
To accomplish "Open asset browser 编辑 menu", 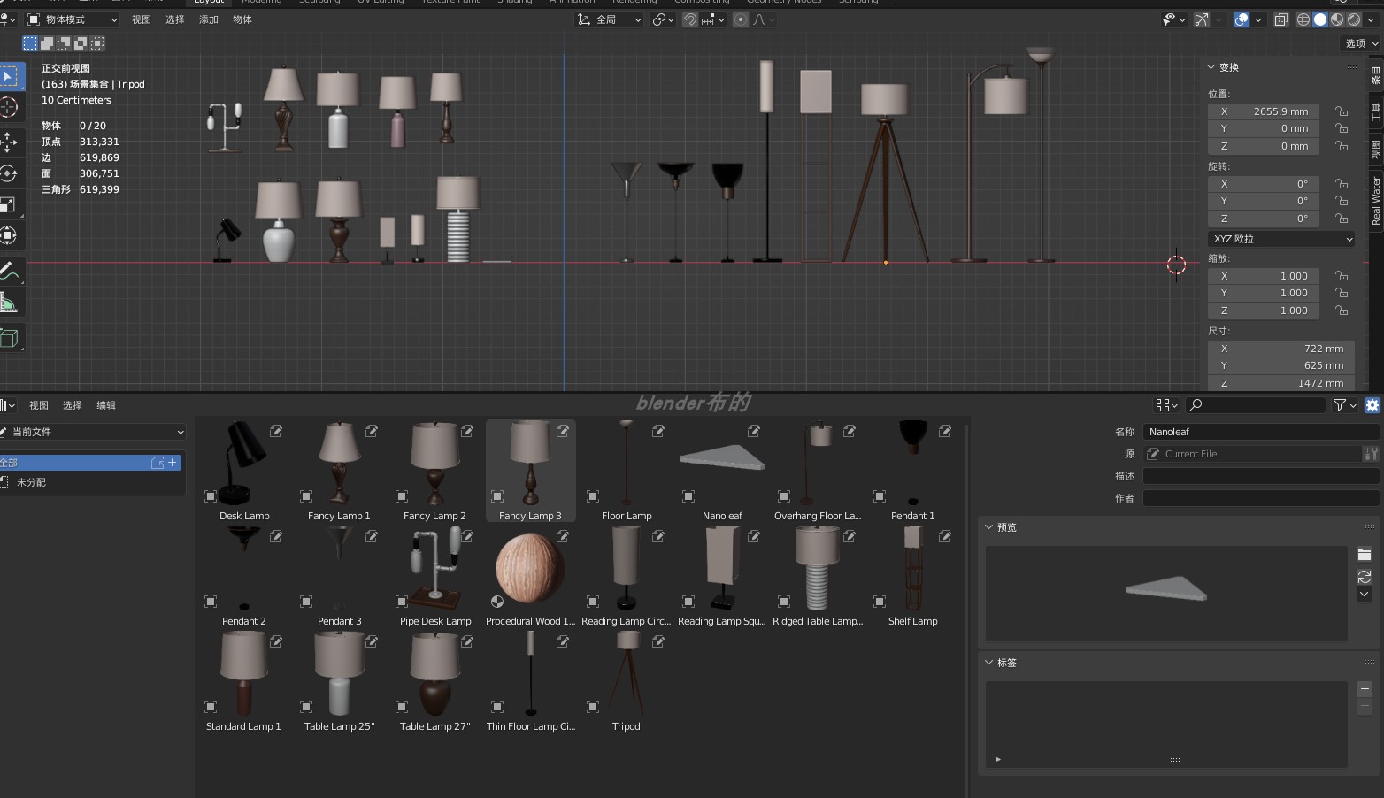I will tap(106, 405).
